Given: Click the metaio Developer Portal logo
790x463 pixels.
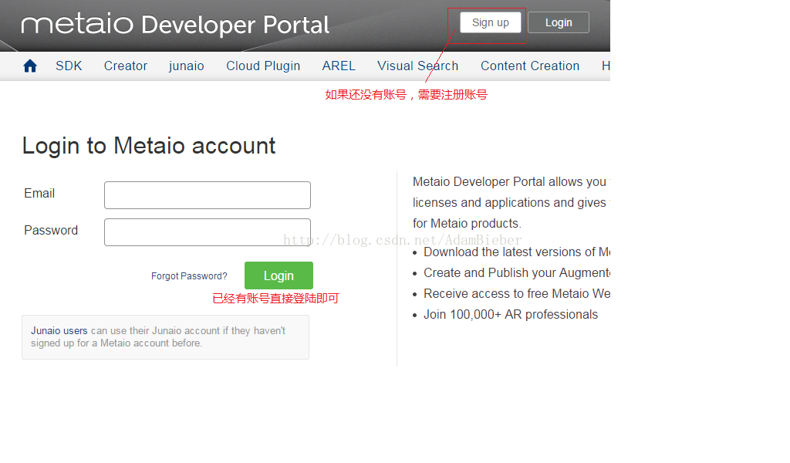Looking at the screenshot, I should tap(175, 25).
